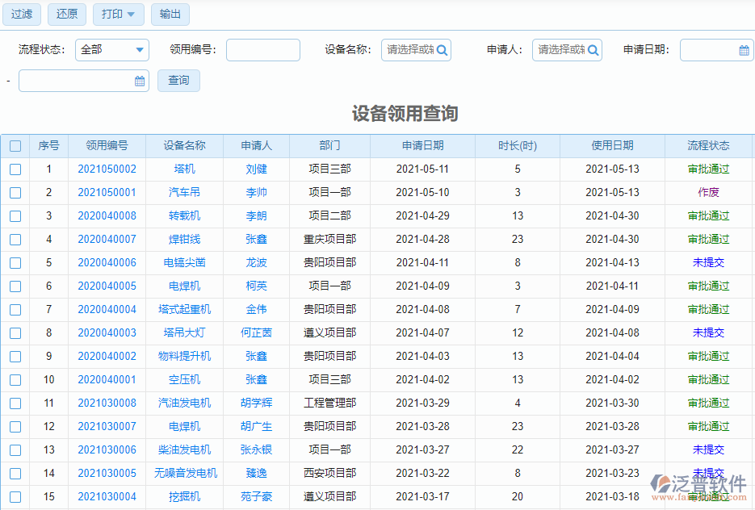Viewport: 755px width, 510px height.
Task: Sort by the 申请日期 column header
Action: coord(422,146)
